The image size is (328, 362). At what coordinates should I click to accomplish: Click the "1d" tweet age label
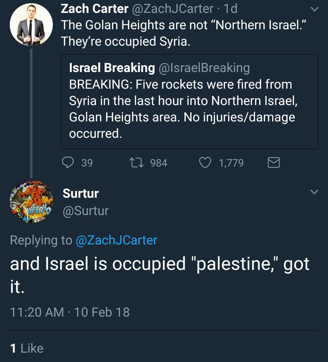[x=230, y=9]
